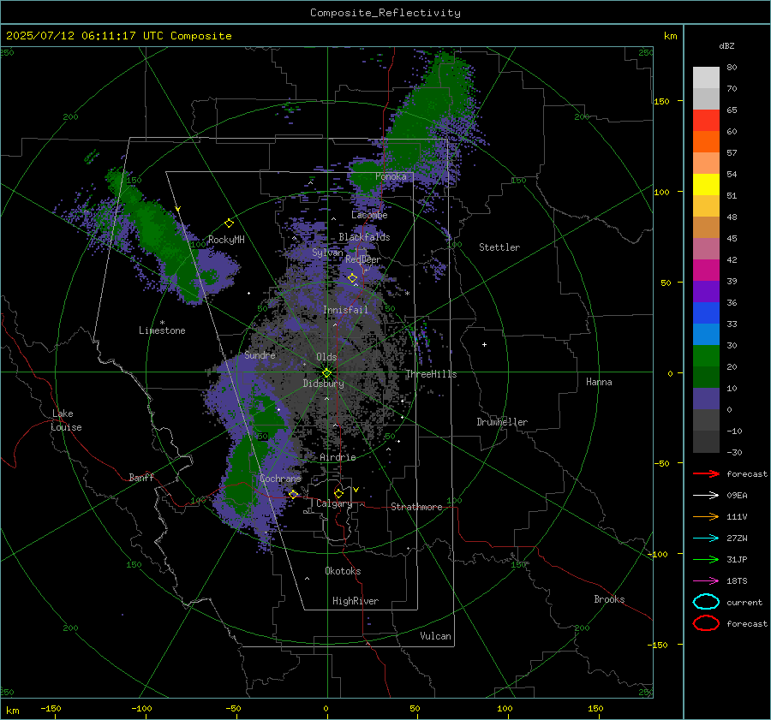Click the Stettler label

499,247
